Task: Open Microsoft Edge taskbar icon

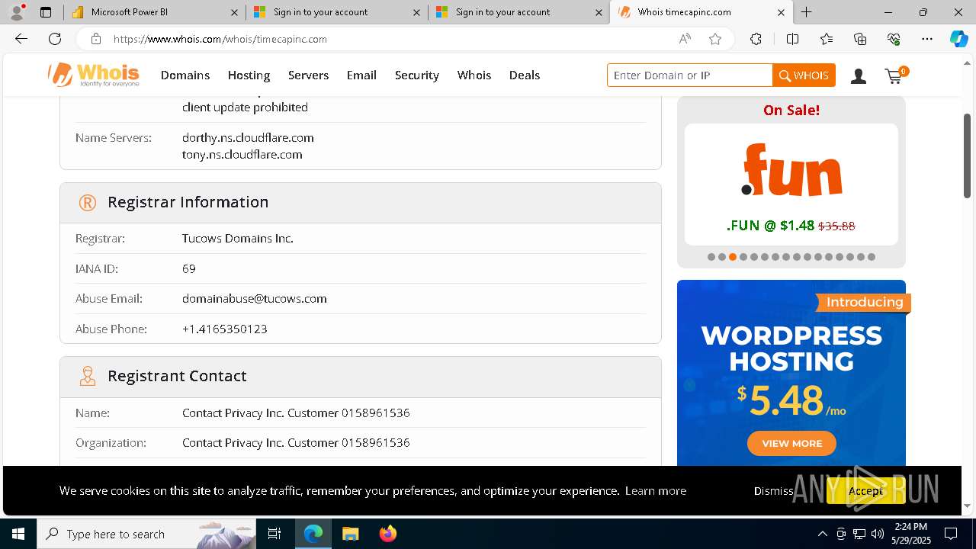Action: (313, 534)
